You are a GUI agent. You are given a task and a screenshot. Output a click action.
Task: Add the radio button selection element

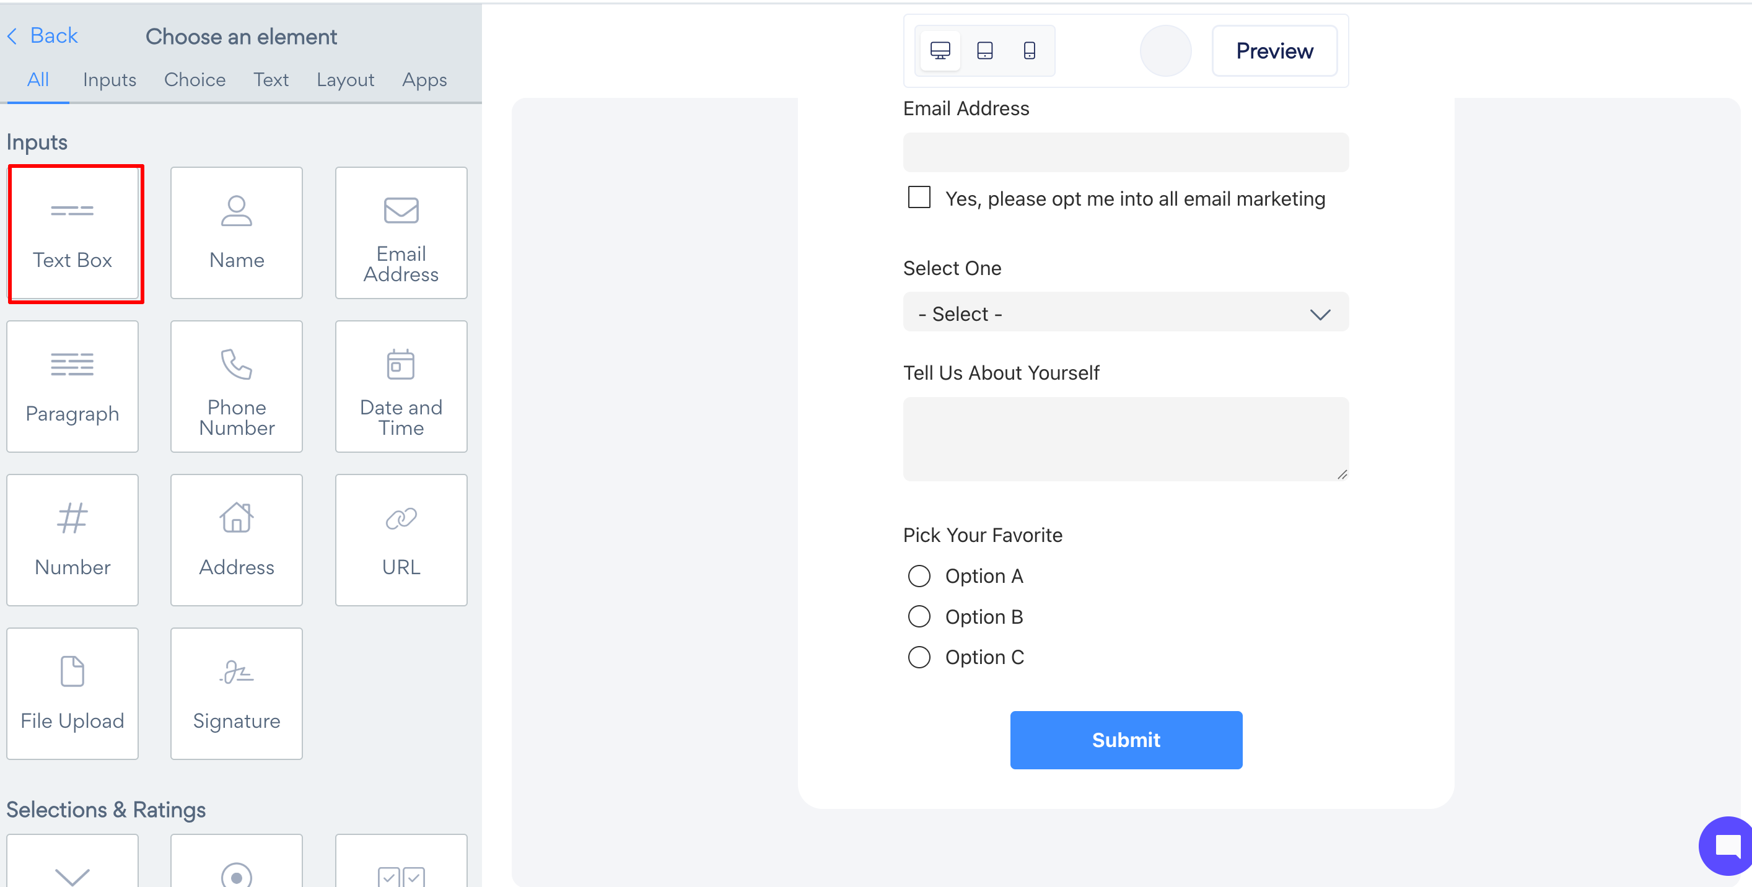[237, 861]
